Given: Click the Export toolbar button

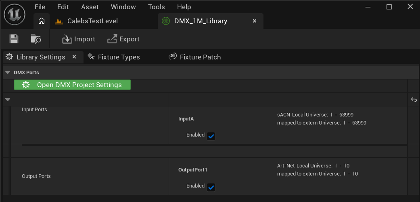Looking at the screenshot, I should [123, 39].
